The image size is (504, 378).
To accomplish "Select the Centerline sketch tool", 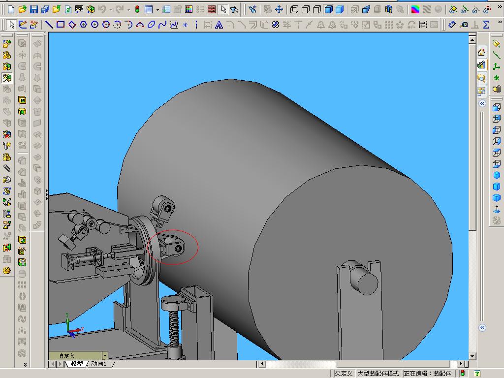I will click(x=196, y=25).
